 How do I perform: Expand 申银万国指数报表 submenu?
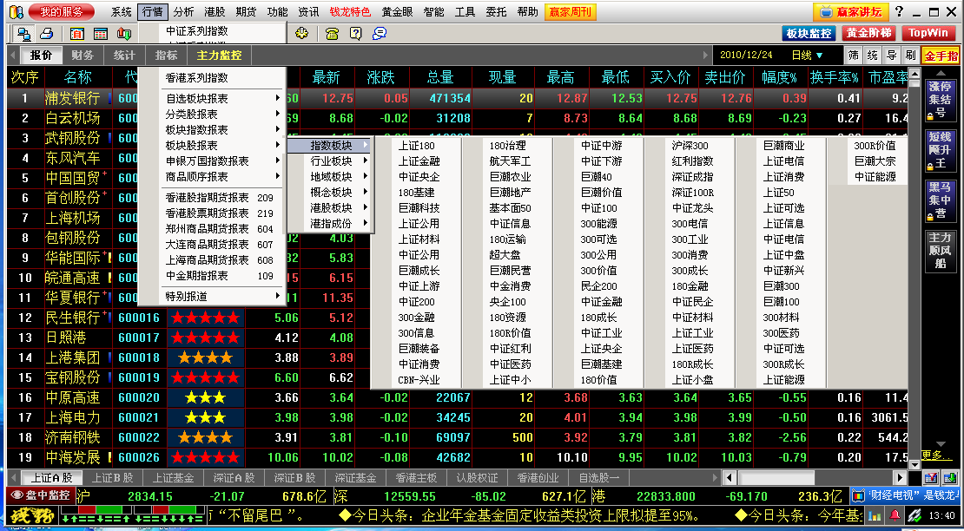point(222,161)
